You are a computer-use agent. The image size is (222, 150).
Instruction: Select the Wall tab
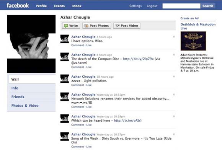click(32, 79)
